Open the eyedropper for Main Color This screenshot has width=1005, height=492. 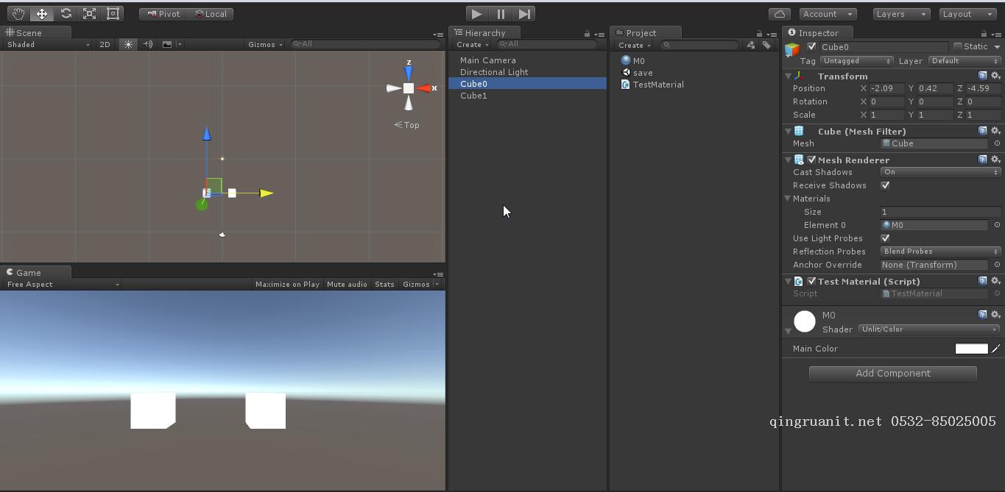click(995, 349)
